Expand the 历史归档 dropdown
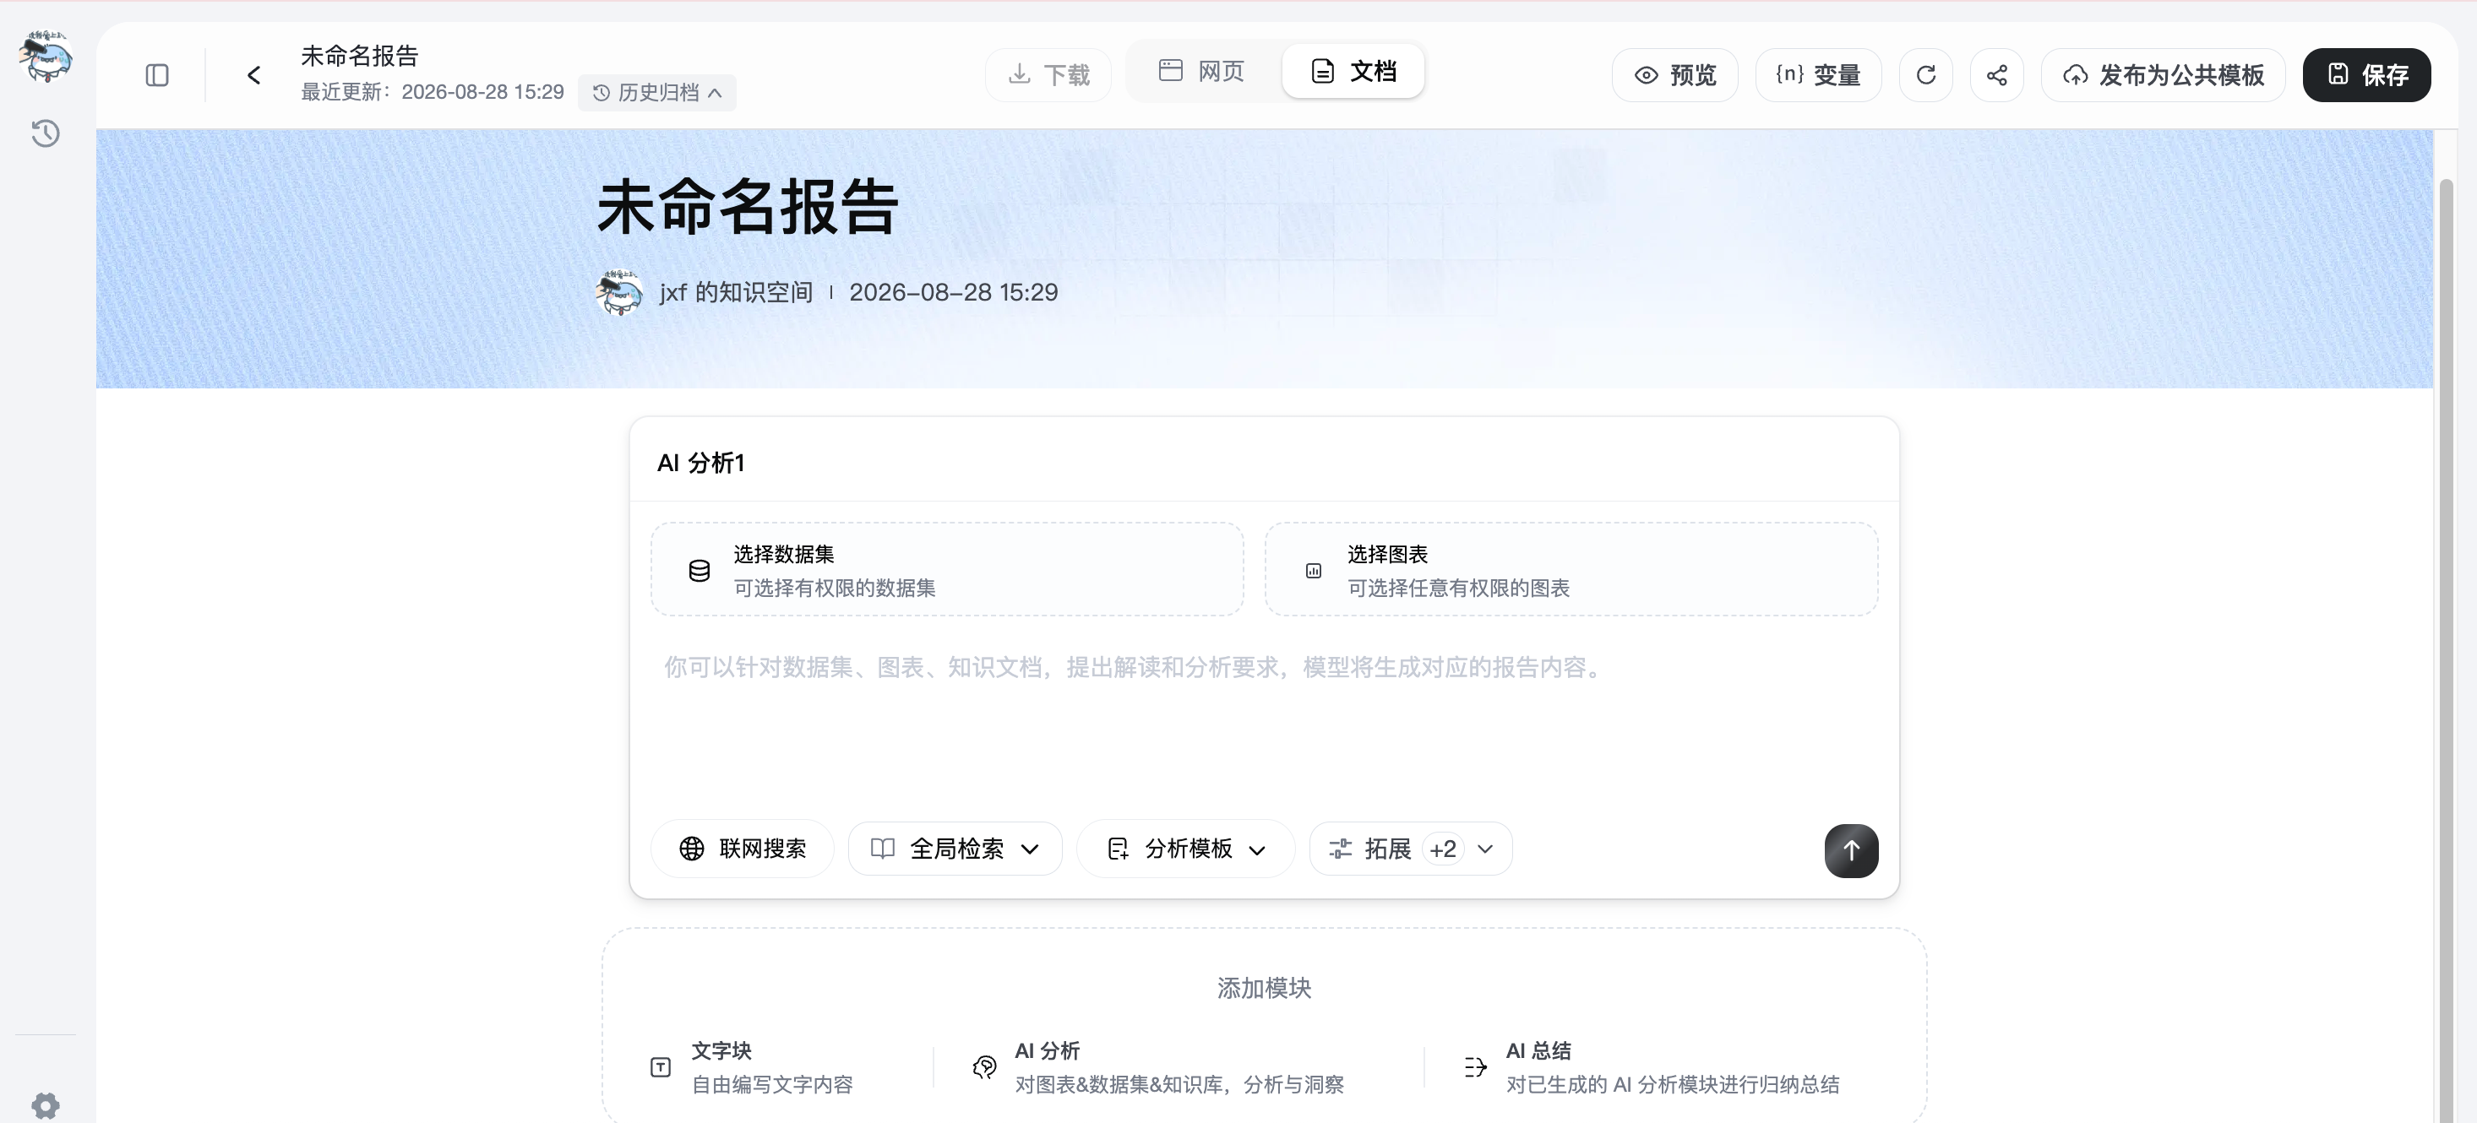The width and height of the screenshot is (2477, 1123). click(x=656, y=92)
